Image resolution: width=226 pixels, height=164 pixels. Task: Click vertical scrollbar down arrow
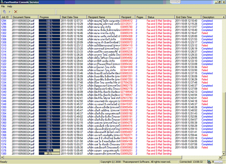tap(223, 154)
